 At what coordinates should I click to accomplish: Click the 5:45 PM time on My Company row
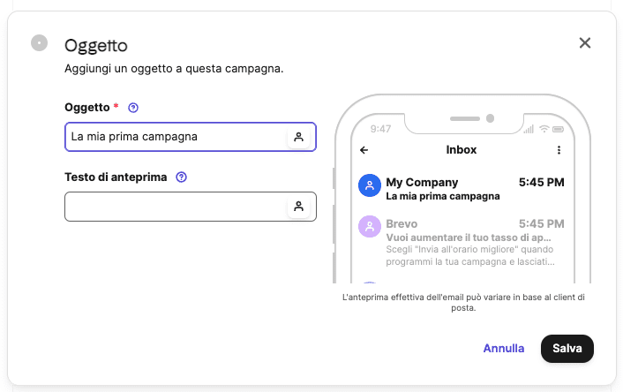(541, 182)
